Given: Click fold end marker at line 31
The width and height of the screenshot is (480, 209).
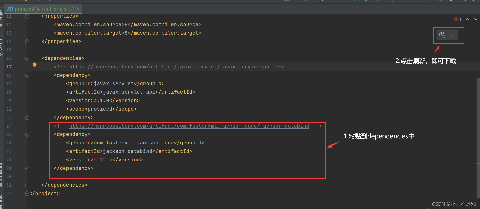Looking at the screenshot, I should (x=27, y=185).
